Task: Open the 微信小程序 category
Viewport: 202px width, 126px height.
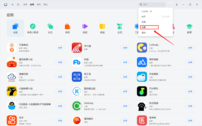Action: [x=33, y=29]
